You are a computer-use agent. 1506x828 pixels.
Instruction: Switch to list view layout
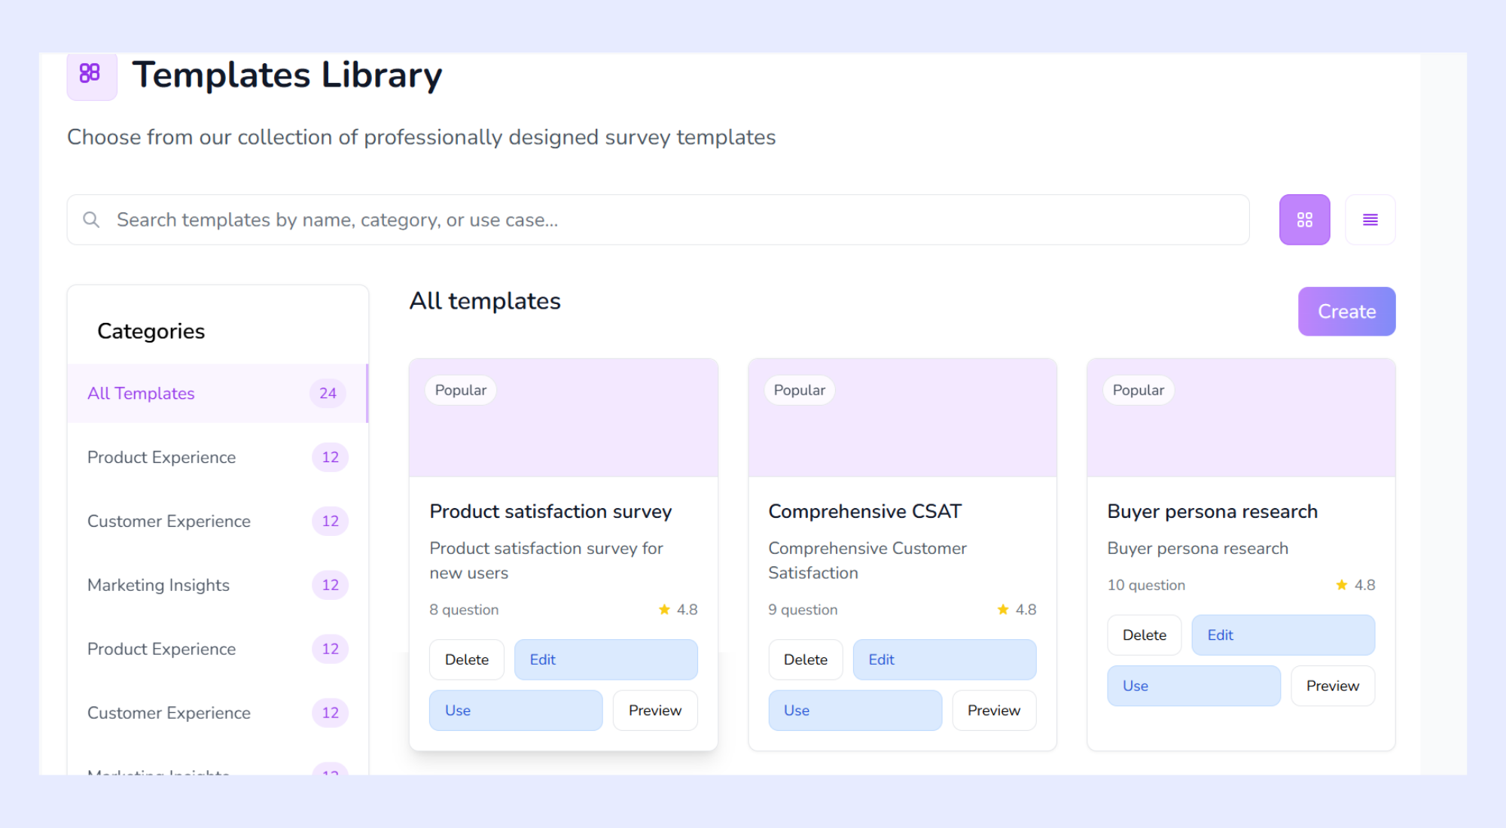click(1370, 219)
